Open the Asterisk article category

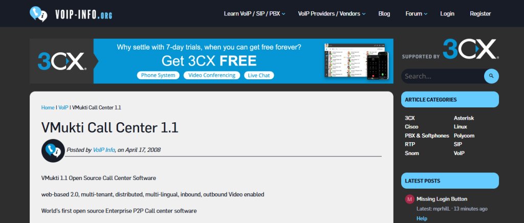point(464,118)
